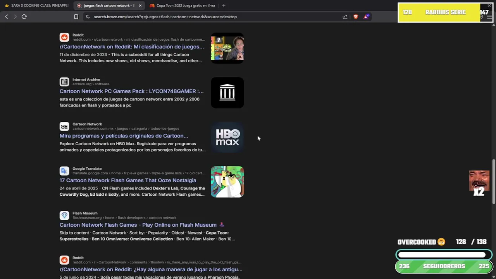This screenshot has width=496, height=279.
Task: Click the Internet Archive building thumbnail
Action: [227, 93]
